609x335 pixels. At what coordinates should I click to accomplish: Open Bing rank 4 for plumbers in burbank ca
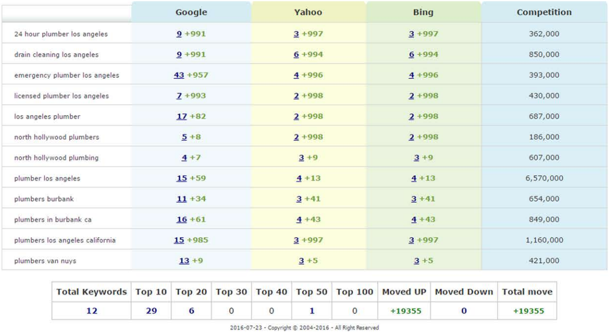[x=414, y=219]
